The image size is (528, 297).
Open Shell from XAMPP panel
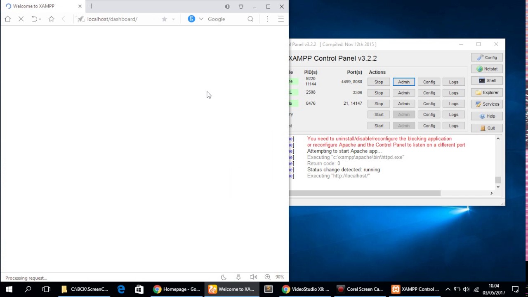(487, 80)
